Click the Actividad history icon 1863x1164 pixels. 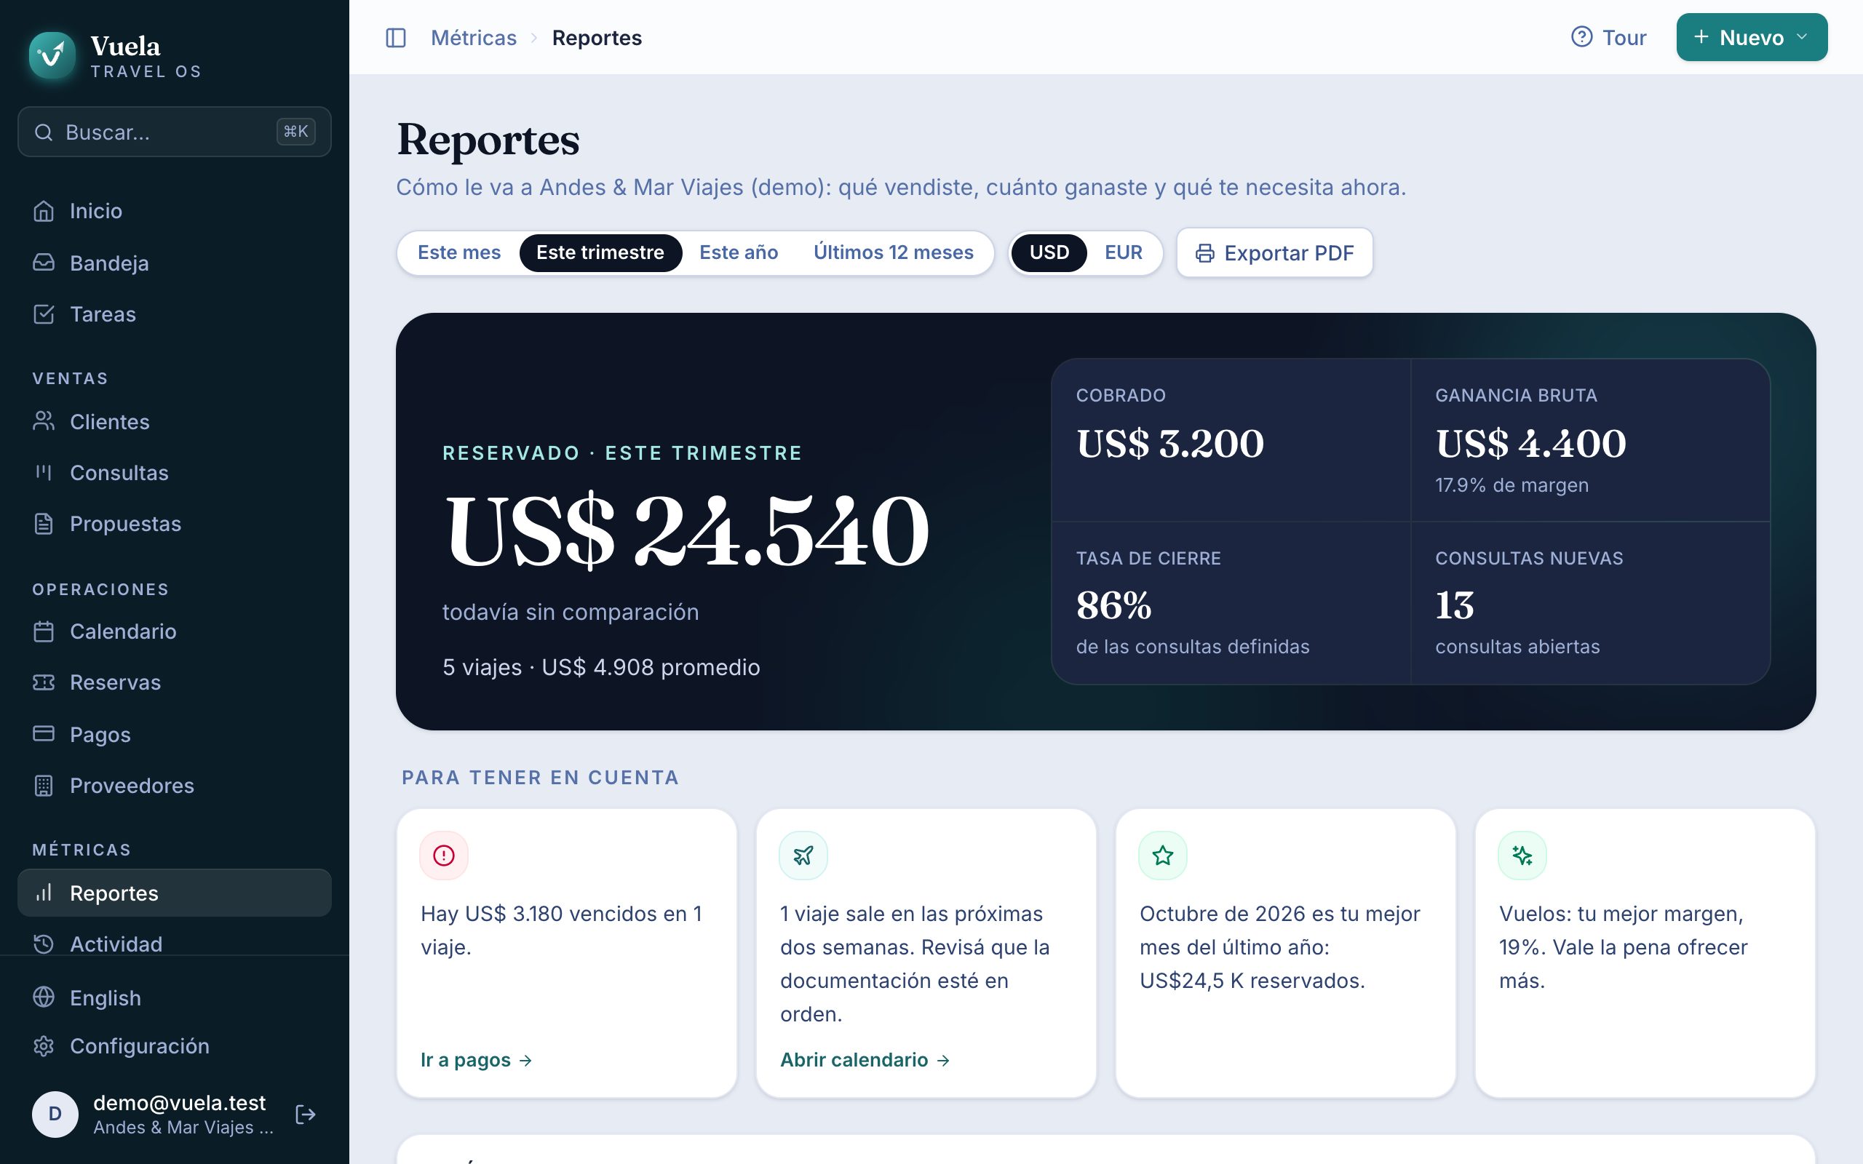click(x=44, y=944)
